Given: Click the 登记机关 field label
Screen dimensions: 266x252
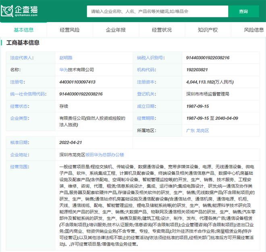Looking at the screenshot, I should coord(146,94).
